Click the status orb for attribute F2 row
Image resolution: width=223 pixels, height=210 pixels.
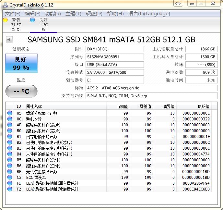pos(10,189)
